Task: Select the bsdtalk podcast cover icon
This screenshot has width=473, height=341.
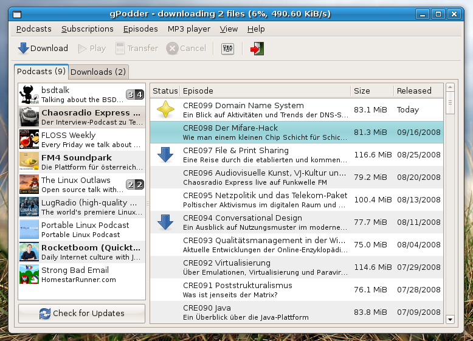Action: 29,95
